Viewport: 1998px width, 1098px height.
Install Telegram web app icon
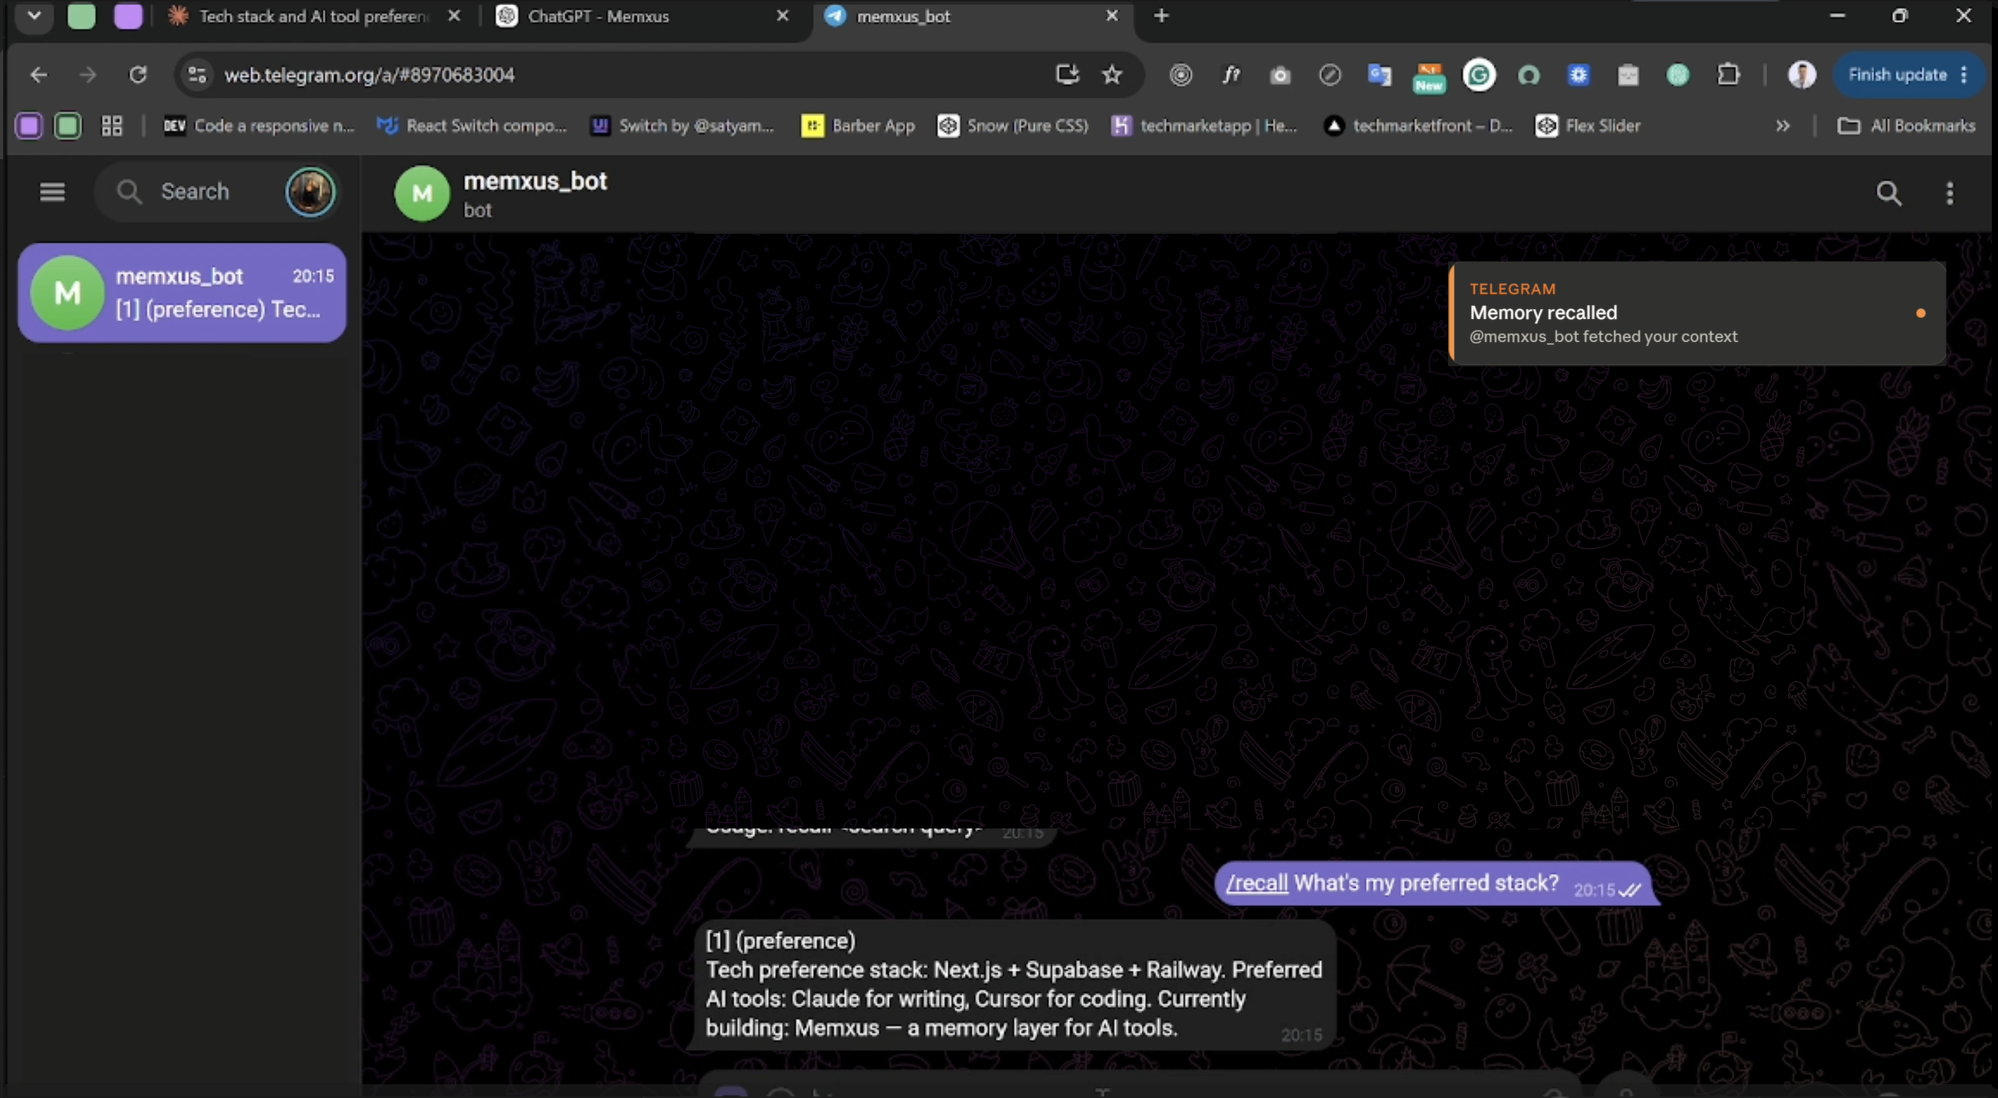click(x=1068, y=74)
